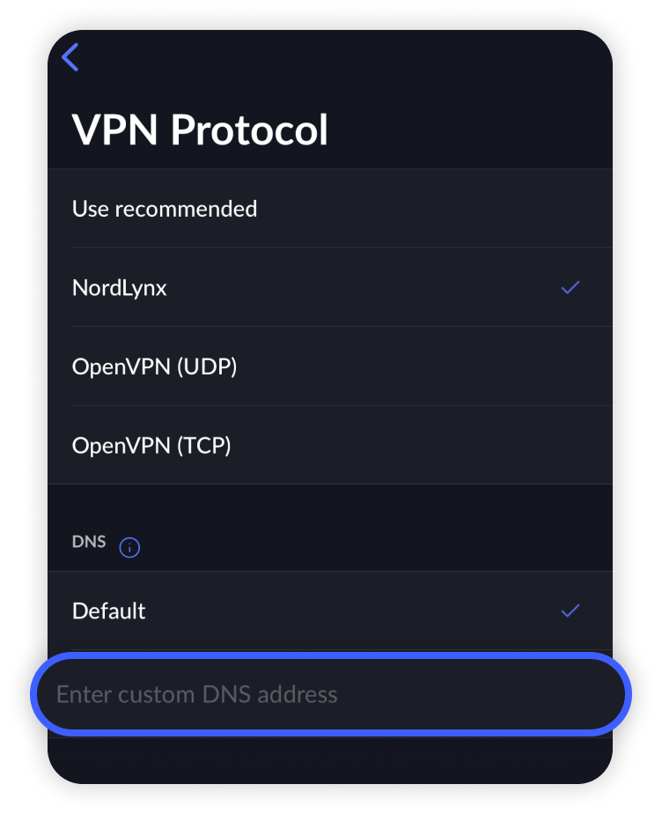Choose NordLynx as the VPN protocol

120,288
